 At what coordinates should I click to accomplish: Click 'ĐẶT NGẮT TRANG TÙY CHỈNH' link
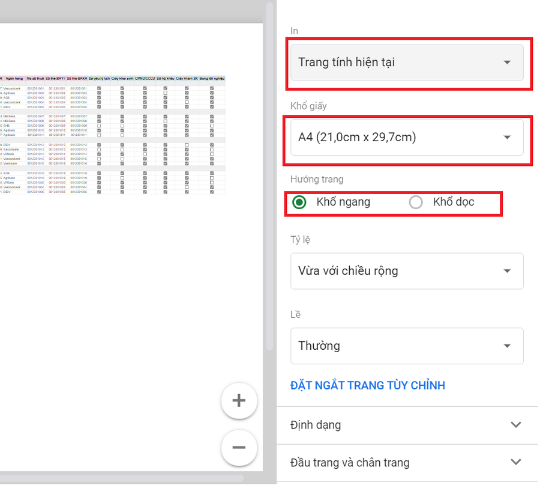tap(367, 385)
